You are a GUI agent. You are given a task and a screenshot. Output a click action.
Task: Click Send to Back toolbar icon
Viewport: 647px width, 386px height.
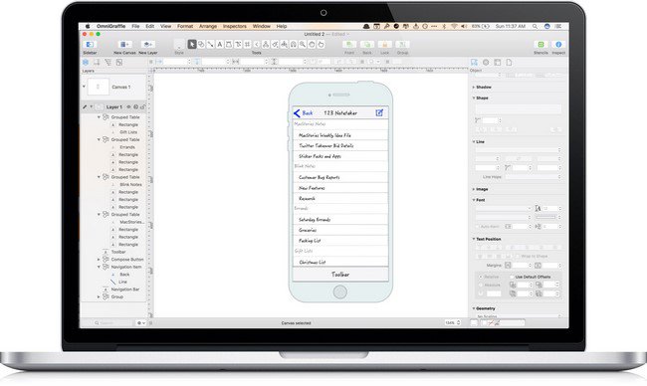367,45
